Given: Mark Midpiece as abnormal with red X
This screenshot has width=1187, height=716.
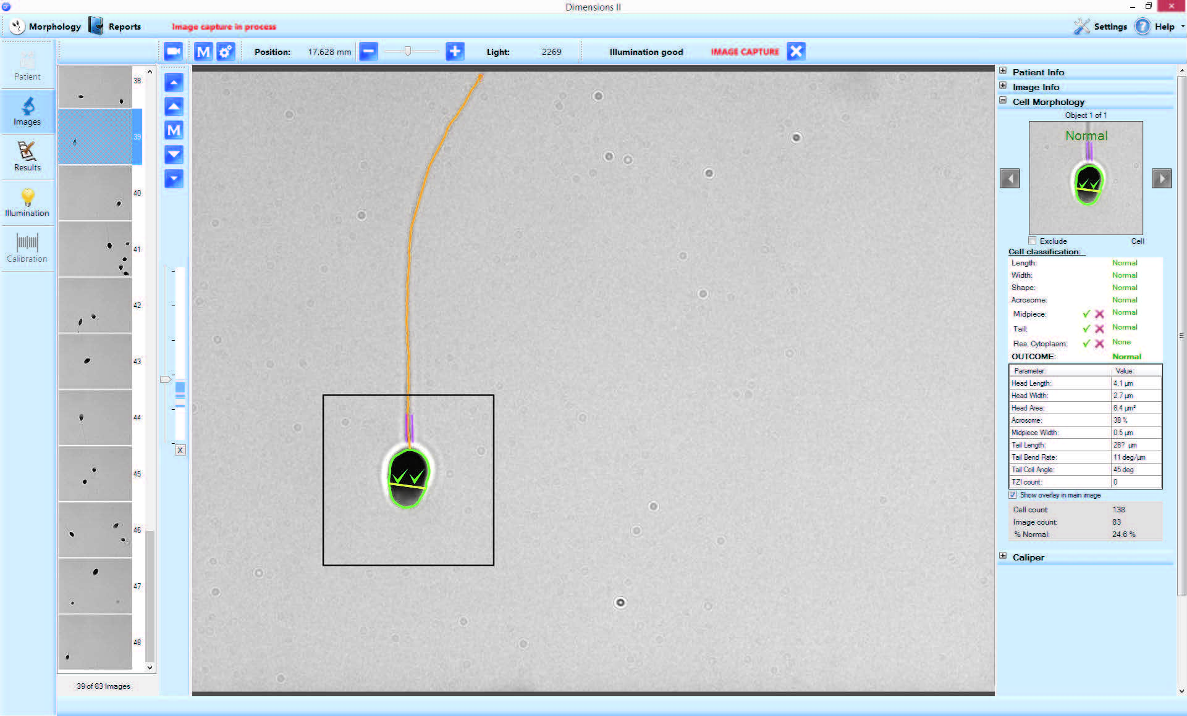Looking at the screenshot, I should click(1099, 314).
